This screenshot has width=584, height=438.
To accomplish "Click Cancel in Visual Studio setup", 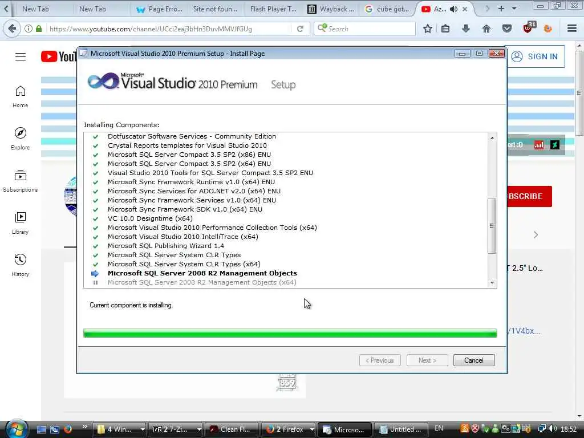I will pyautogui.click(x=474, y=360).
